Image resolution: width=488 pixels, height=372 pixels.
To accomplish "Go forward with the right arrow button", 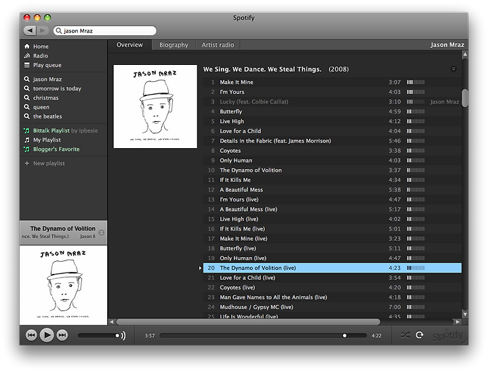I will pos(43,30).
